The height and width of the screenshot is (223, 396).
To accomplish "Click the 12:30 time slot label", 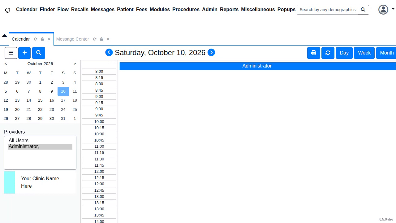I will (99, 184).
